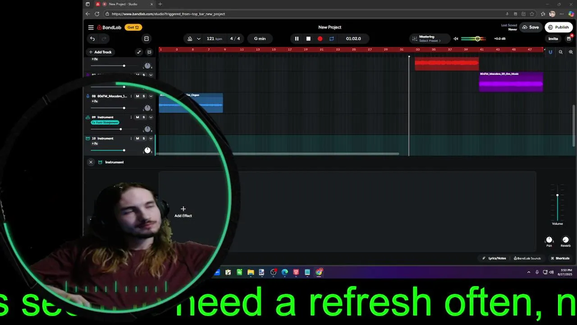This screenshot has width=577, height=325.
Task: Open Microsoft Edge from the taskbar
Action: pos(285,272)
